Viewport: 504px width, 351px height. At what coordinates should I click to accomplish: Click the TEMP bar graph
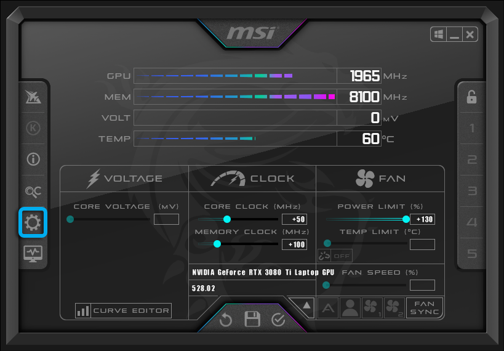[x=235, y=139]
